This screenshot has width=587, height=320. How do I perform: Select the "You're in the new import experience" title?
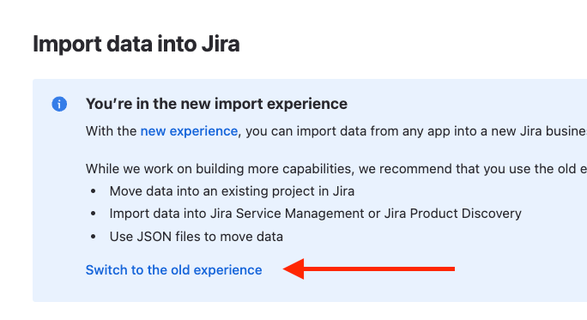(x=216, y=104)
